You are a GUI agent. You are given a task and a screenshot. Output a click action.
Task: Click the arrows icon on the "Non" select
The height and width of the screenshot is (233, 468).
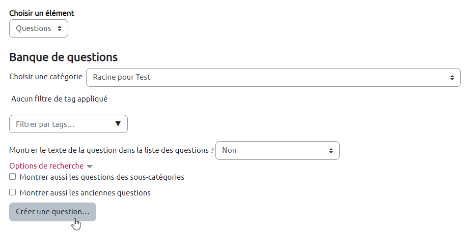(x=331, y=150)
